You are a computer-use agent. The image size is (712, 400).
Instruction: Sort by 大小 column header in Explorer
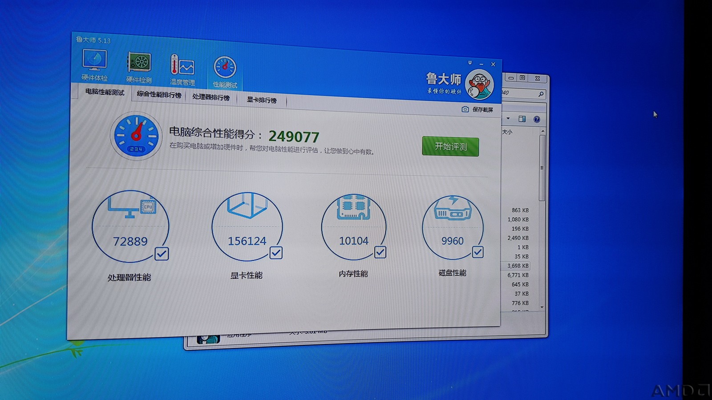click(x=507, y=132)
